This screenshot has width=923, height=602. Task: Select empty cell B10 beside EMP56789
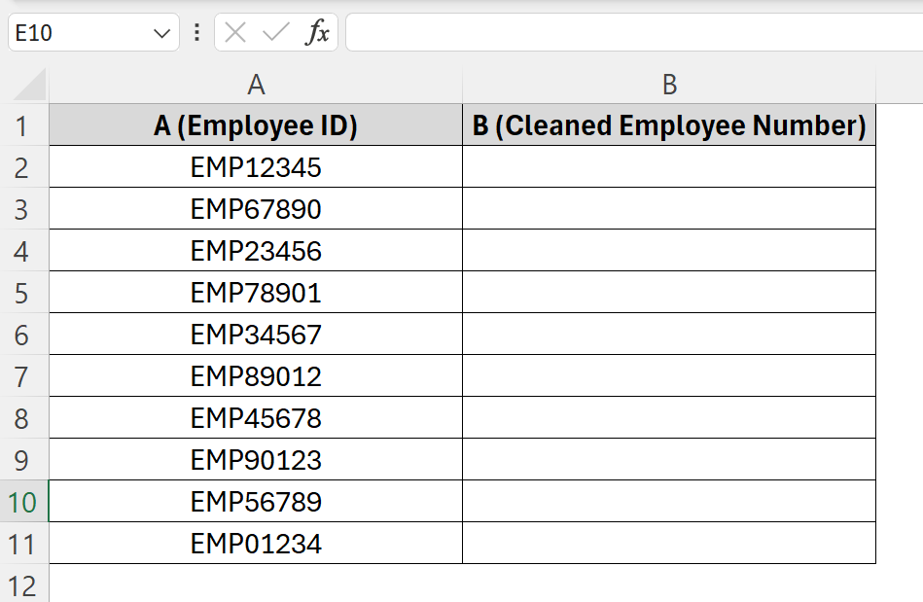(x=669, y=502)
